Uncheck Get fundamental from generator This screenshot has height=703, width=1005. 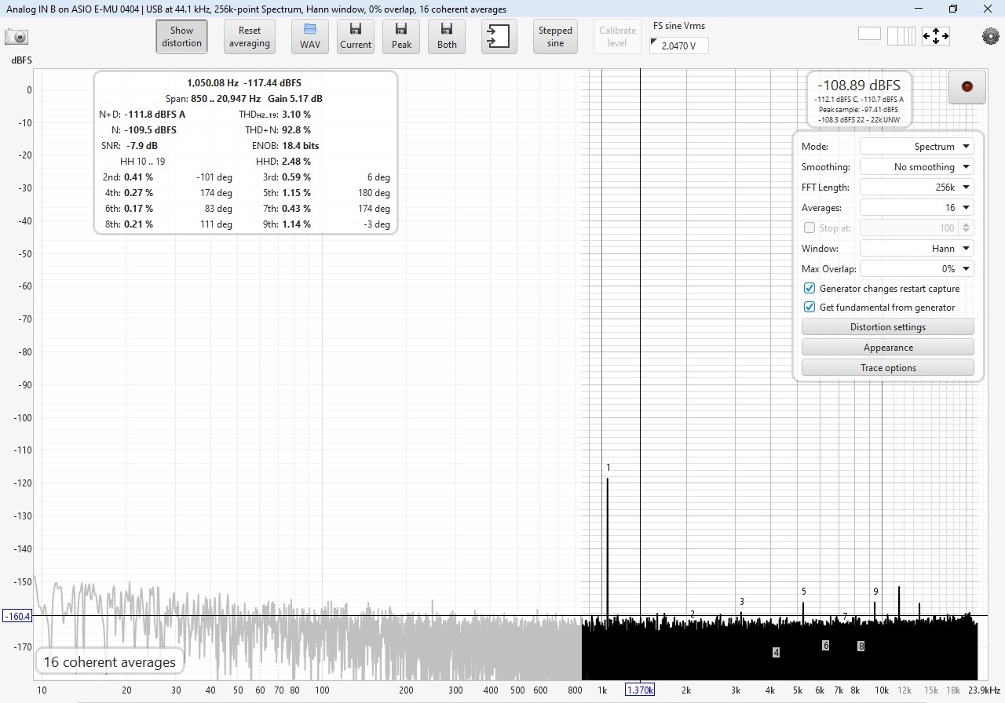[809, 308]
